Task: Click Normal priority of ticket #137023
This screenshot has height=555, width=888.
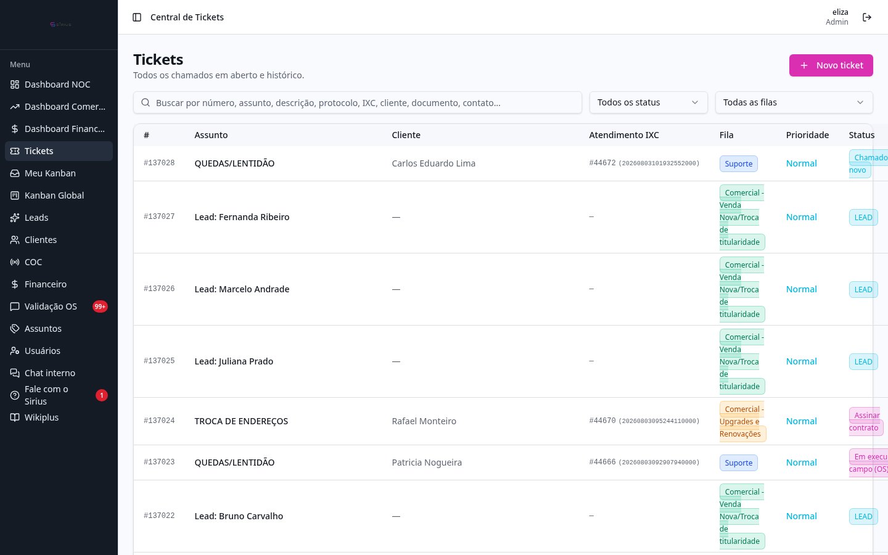Action: click(801, 462)
